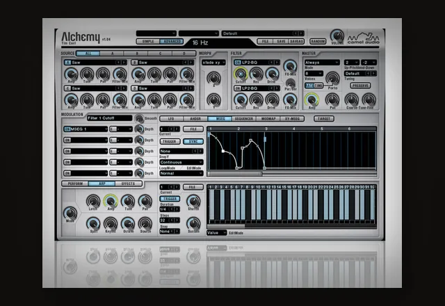445x306 pixels.
Task: Open pitchbend Down -2 dropdown
Action: pos(369,63)
